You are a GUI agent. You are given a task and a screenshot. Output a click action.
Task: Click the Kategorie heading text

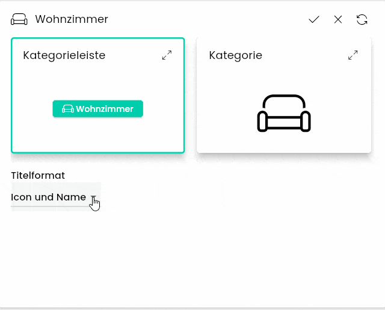coord(235,55)
